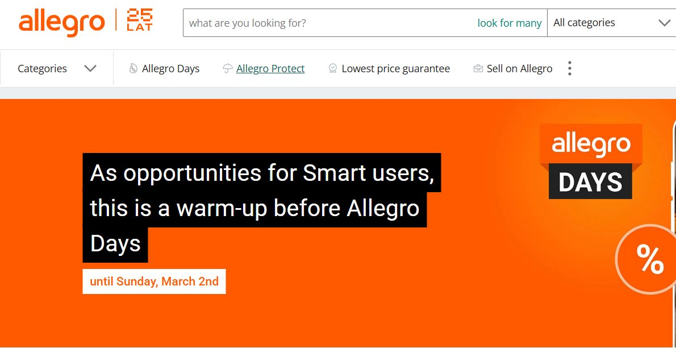Viewport: 676px width, 348px height.
Task: Click the umbrella icon beside Allegro Protect
Action: coord(227,69)
